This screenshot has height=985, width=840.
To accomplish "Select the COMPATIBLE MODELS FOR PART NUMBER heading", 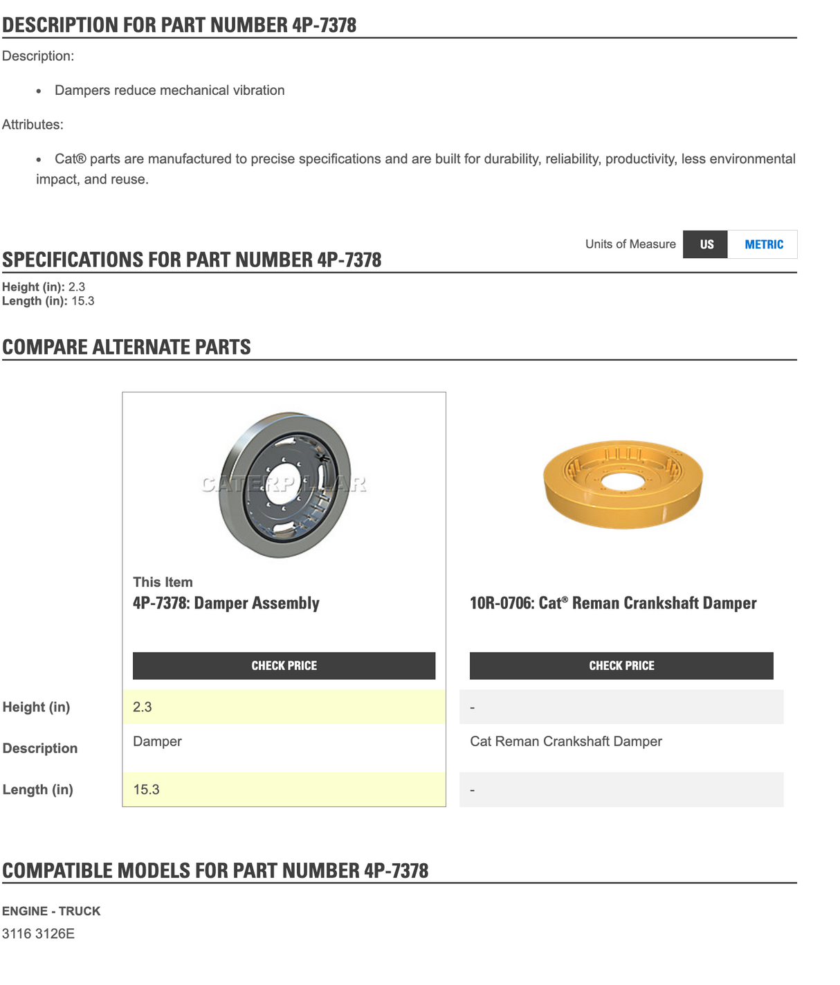I will (x=217, y=870).
